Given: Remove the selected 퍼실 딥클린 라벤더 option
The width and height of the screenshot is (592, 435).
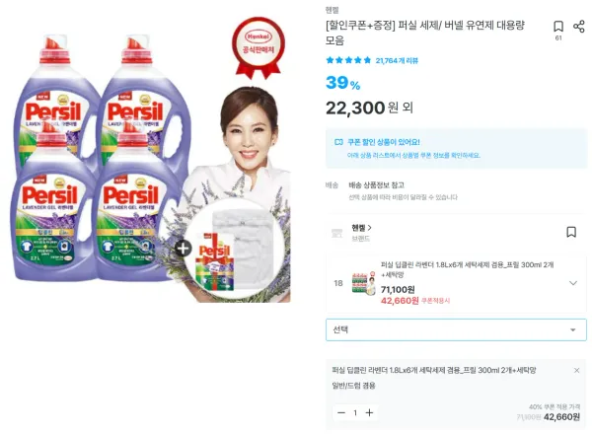Looking at the screenshot, I should [x=576, y=371].
